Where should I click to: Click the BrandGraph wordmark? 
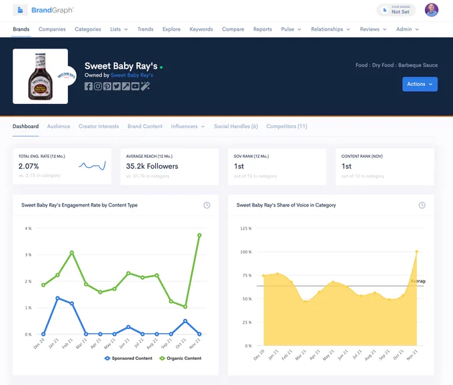(52, 10)
